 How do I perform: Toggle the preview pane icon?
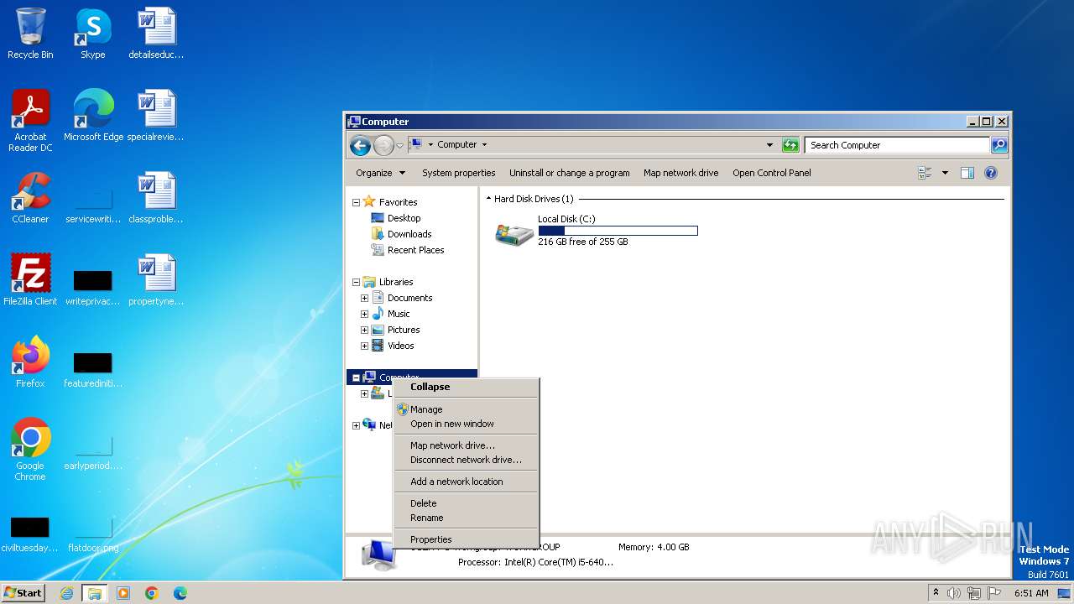967,173
